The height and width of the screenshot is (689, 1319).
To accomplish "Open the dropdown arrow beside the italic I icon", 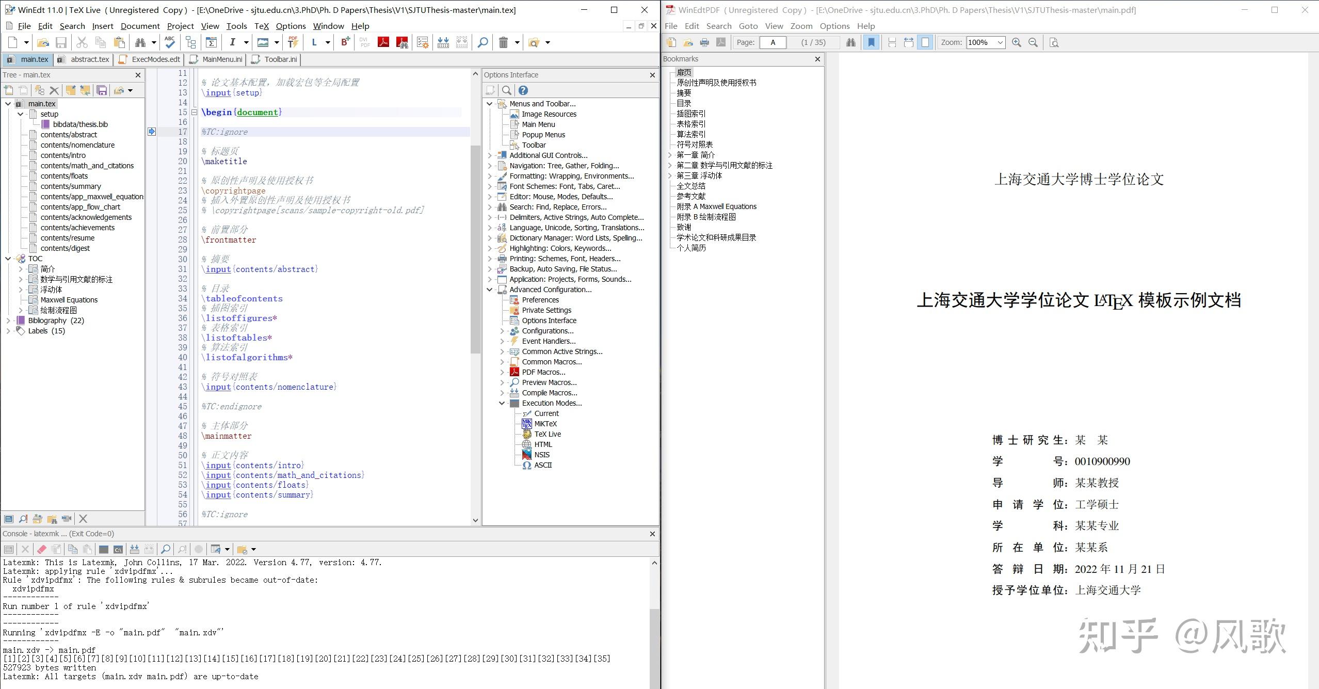I will click(x=246, y=42).
